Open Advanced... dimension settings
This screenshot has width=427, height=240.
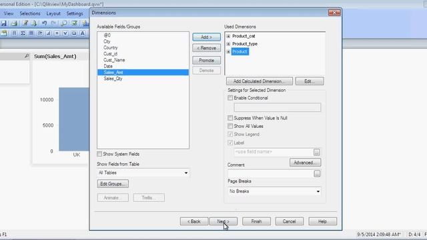point(306,163)
